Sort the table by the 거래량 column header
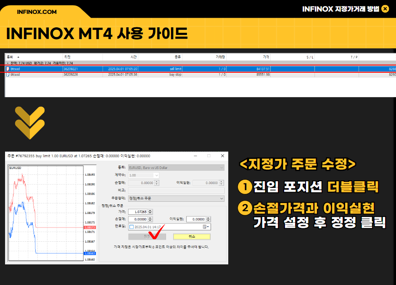396x285 pixels. [x=204, y=57]
